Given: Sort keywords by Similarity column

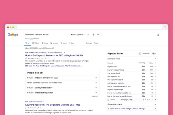Looking at the screenshot, I should point(142,63).
